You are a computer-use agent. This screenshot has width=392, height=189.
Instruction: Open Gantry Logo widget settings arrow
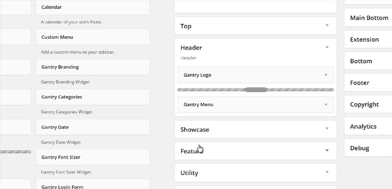point(326,75)
